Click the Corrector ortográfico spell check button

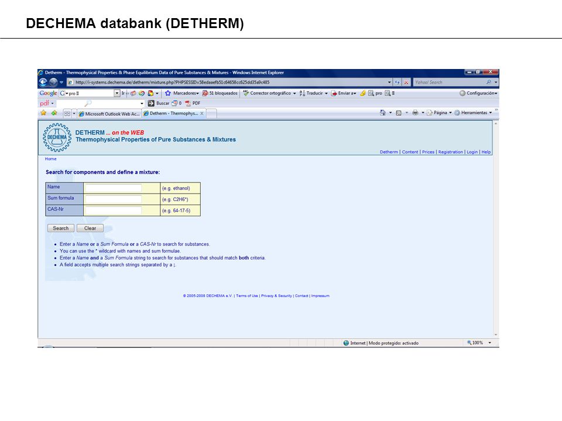267,93
